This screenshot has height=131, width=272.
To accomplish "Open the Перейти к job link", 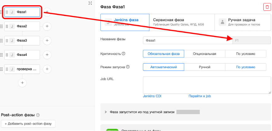I will click(199, 96).
